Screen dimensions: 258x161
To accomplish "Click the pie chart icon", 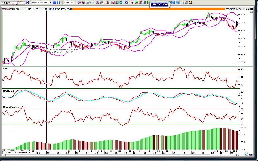I will 84,2.
